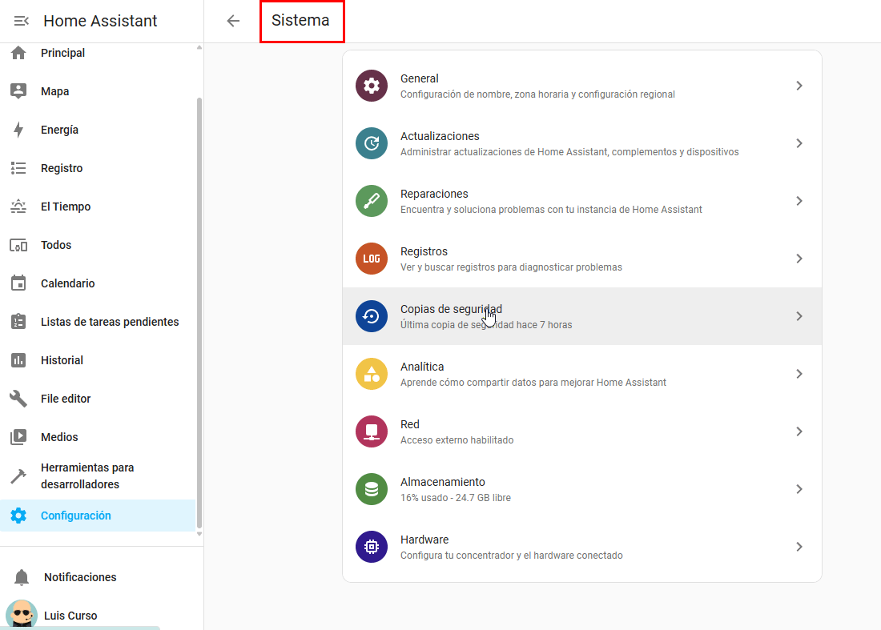Click 'Última copia de seguridad hace 7 horas'

[x=486, y=324]
